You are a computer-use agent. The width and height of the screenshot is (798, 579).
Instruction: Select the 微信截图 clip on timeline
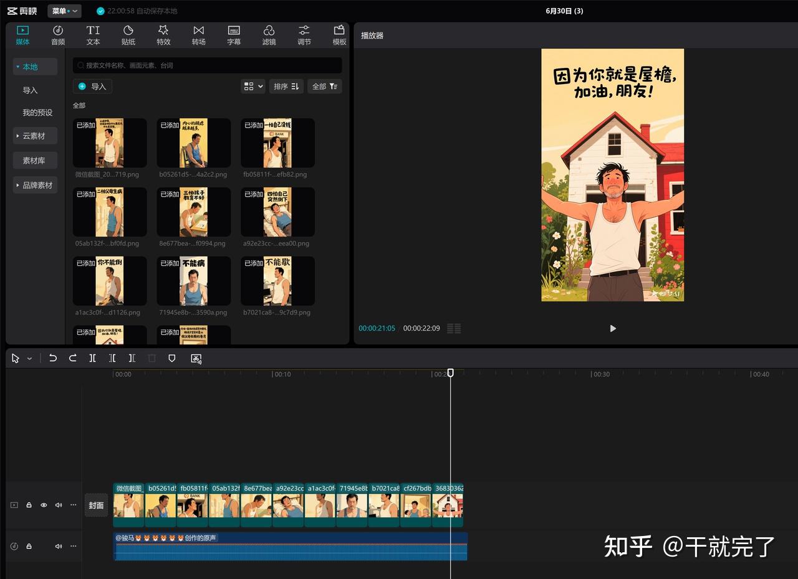129,505
